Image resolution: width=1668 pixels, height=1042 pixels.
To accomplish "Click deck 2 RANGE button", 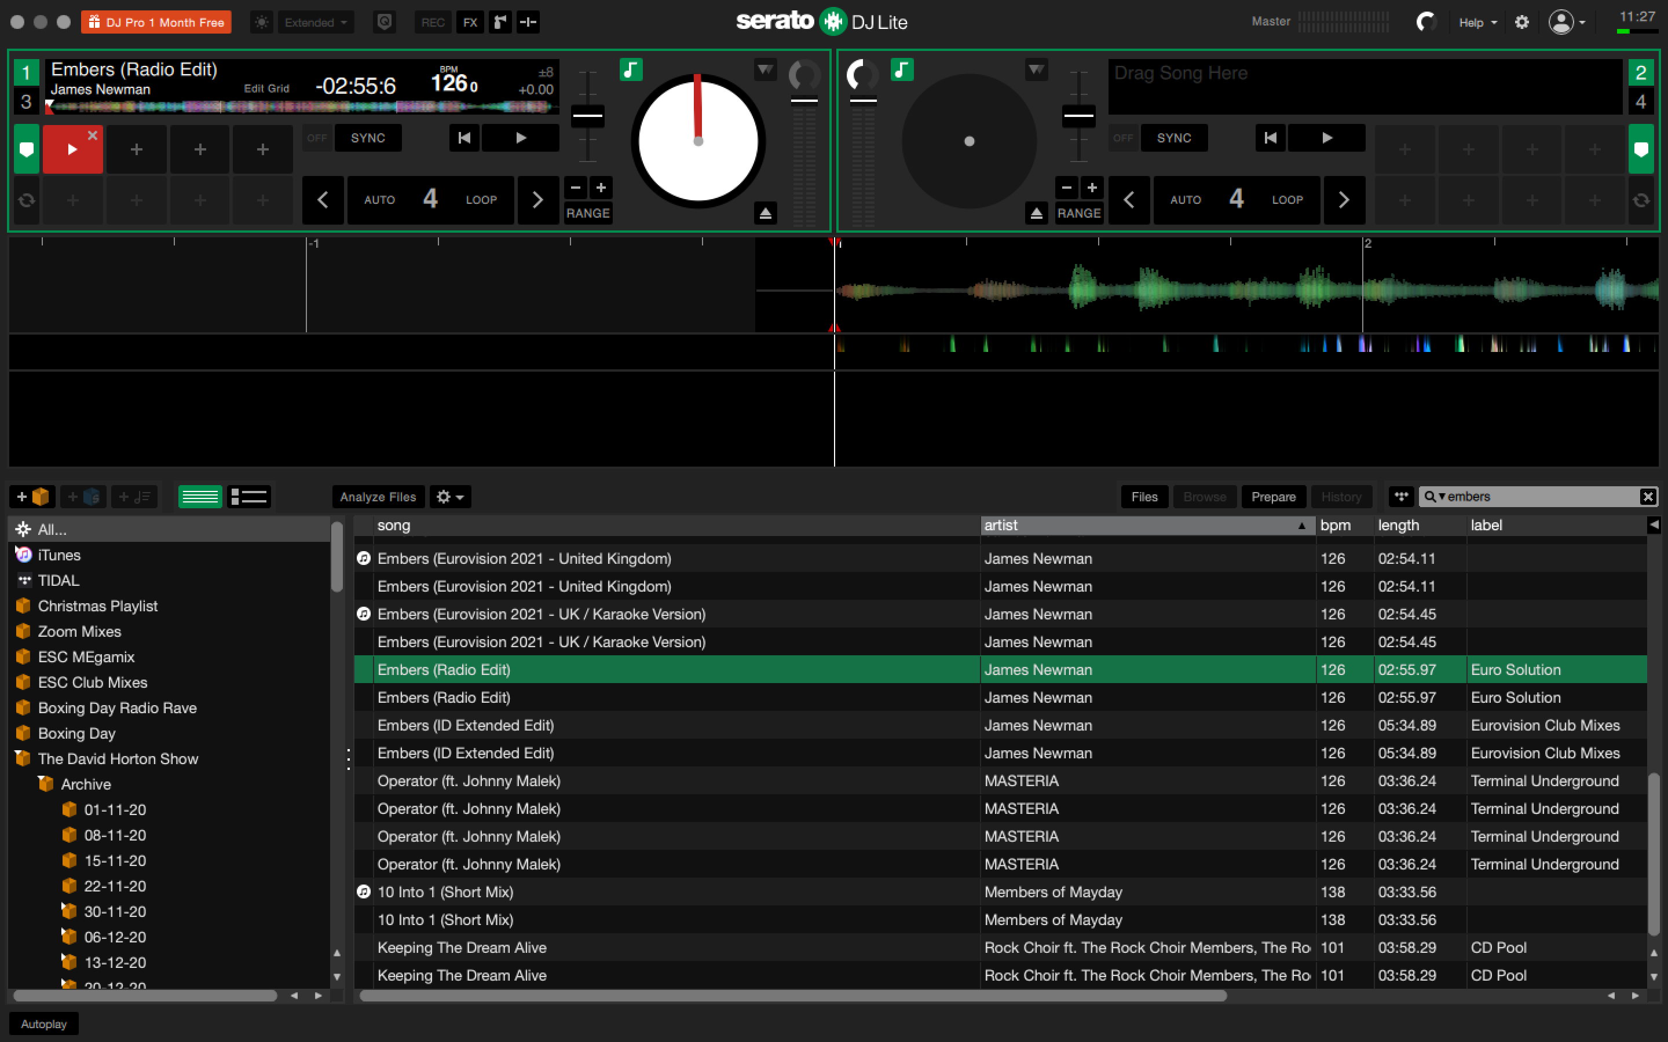I will [1078, 213].
